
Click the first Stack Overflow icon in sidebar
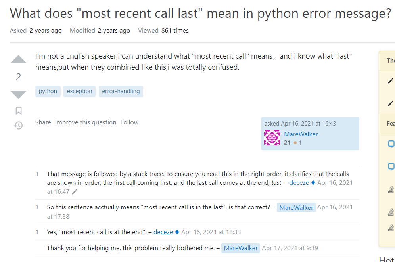391,190
